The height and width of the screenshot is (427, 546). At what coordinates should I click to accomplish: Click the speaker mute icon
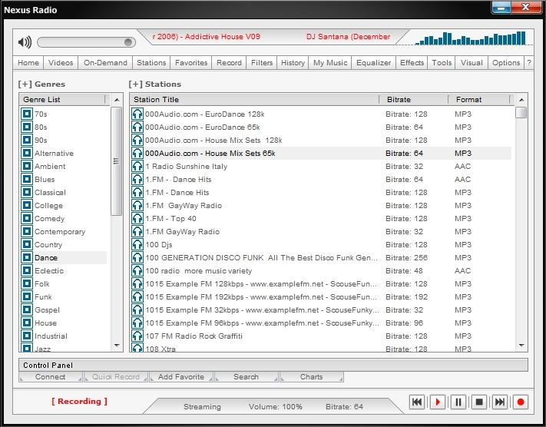point(25,42)
